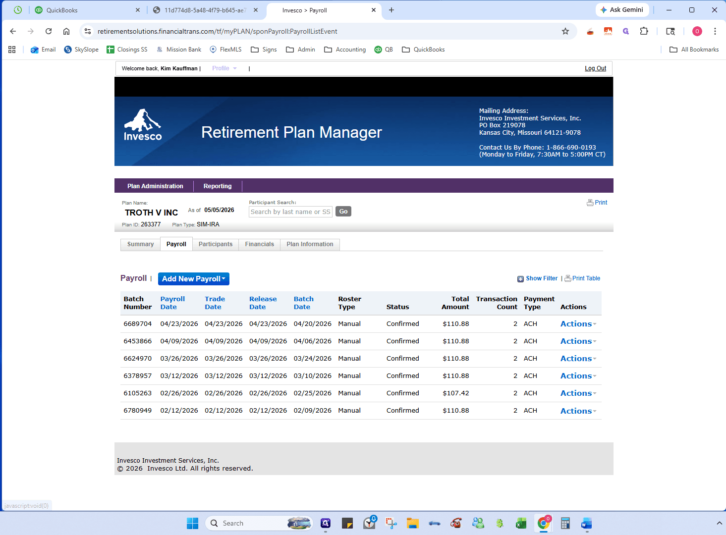Expand Actions for batch 6105263

(x=578, y=393)
